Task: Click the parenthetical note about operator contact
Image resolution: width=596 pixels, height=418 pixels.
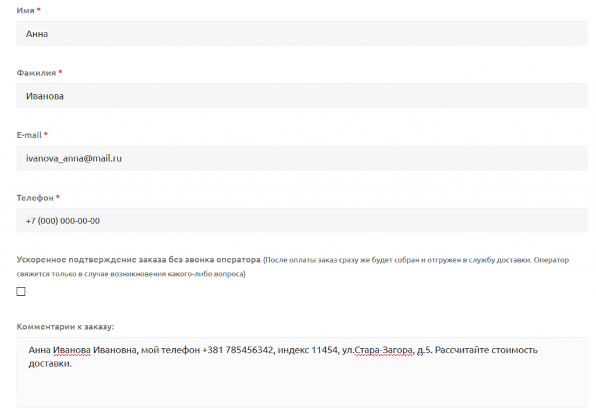Action: point(293,267)
